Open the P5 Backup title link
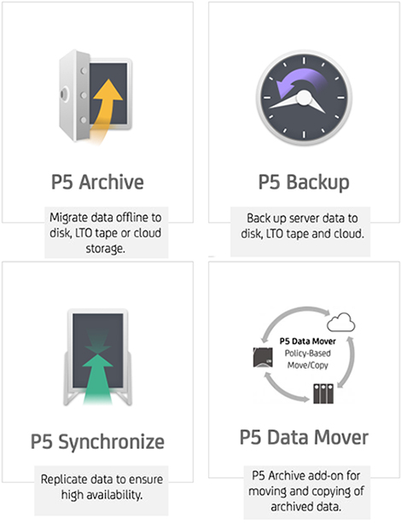This screenshot has width=401, height=524. (x=304, y=183)
